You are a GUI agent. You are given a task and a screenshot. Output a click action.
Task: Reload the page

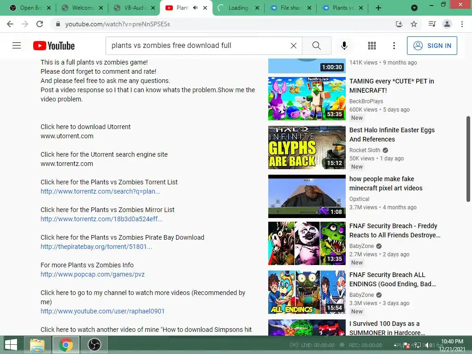(x=40, y=24)
